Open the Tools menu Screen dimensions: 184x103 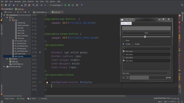[42, 1]
